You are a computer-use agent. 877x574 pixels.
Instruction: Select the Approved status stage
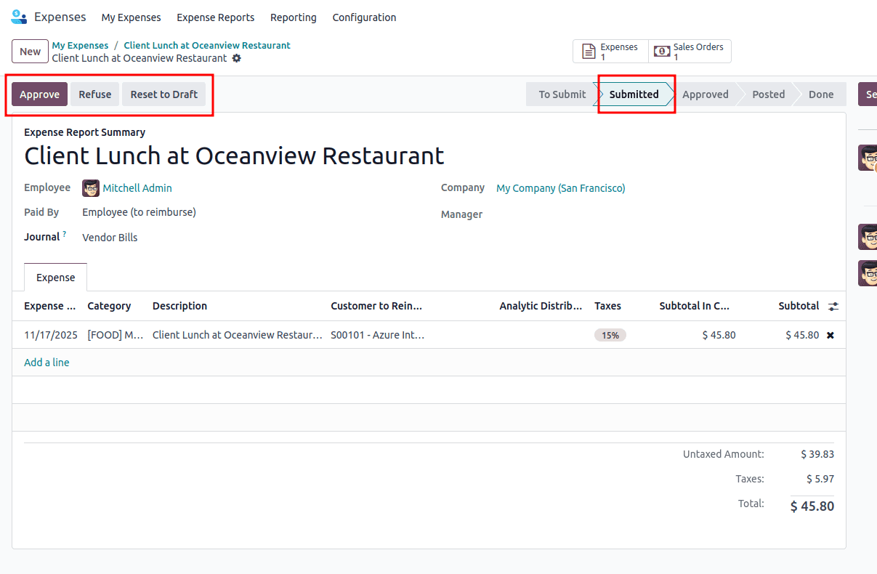point(705,94)
